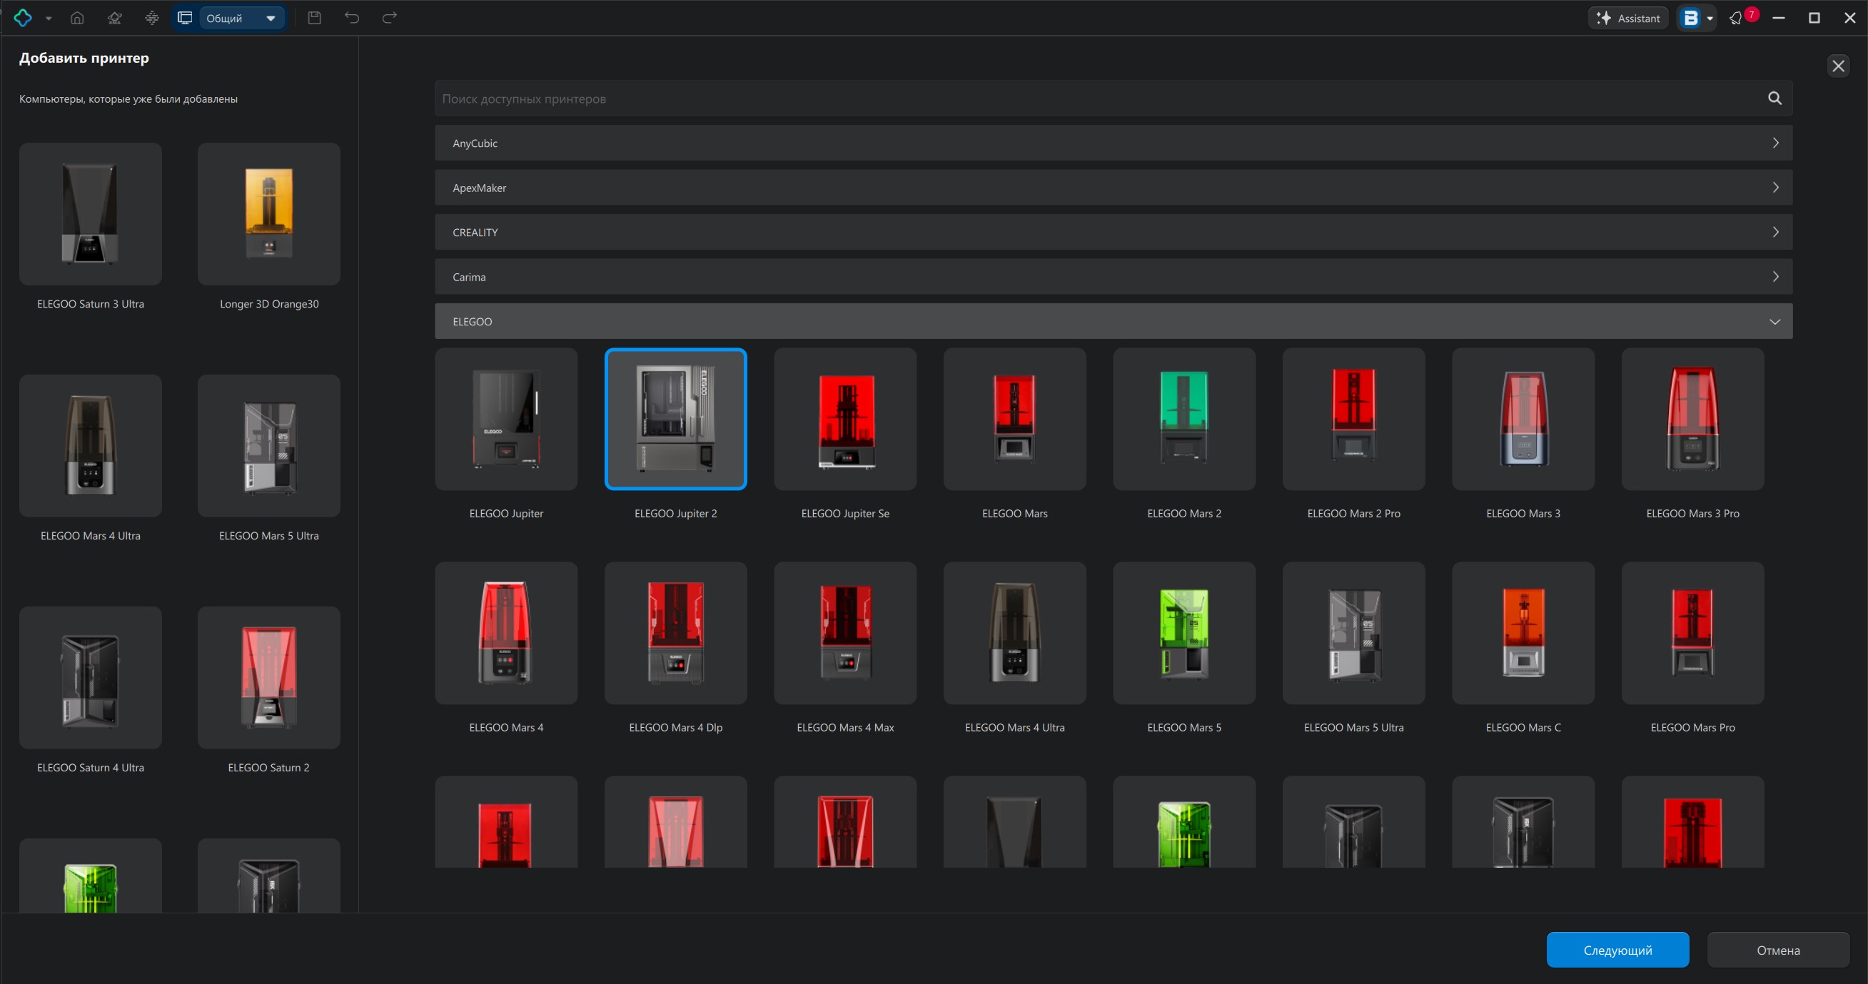The height and width of the screenshot is (984, 1868).
Task: Select the ELEGOO Jupiter 2 printer
Action: [x=676, y=419]
